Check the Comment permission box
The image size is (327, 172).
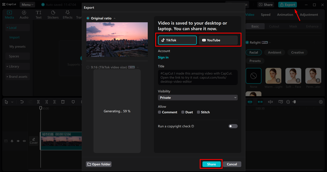159,112
